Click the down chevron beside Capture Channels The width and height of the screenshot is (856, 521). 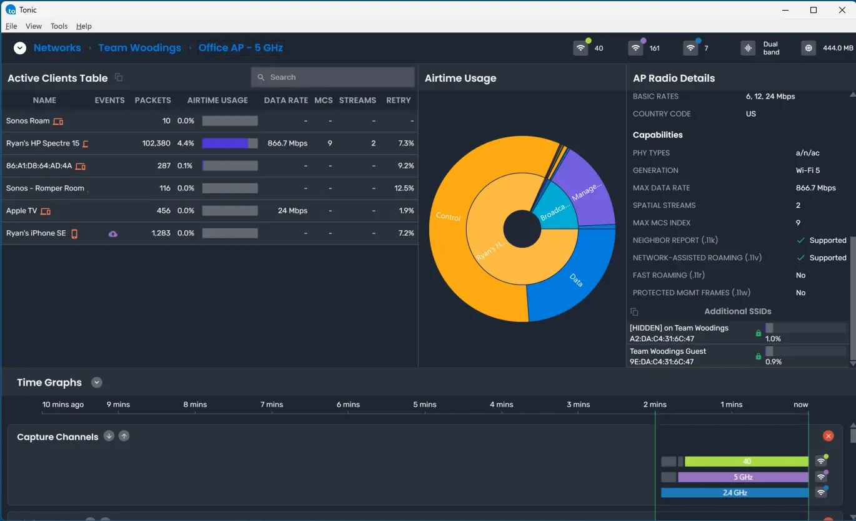[x=109, y=436]
